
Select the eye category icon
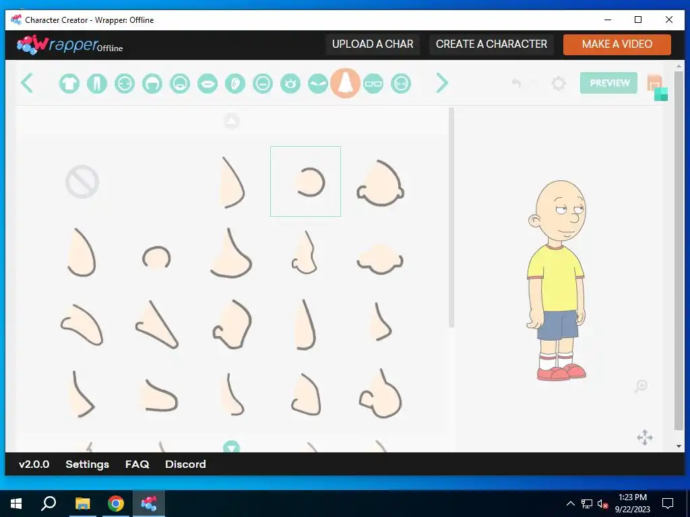290,83
